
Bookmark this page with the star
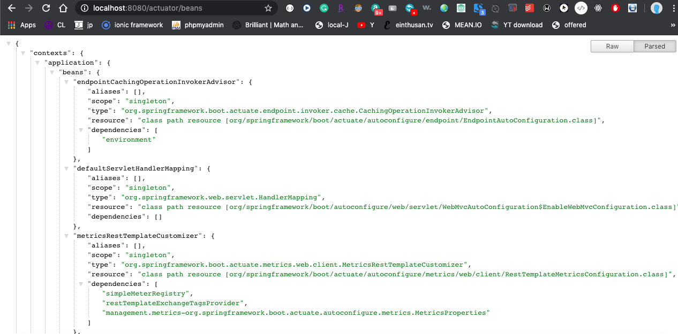pos(268,8)
